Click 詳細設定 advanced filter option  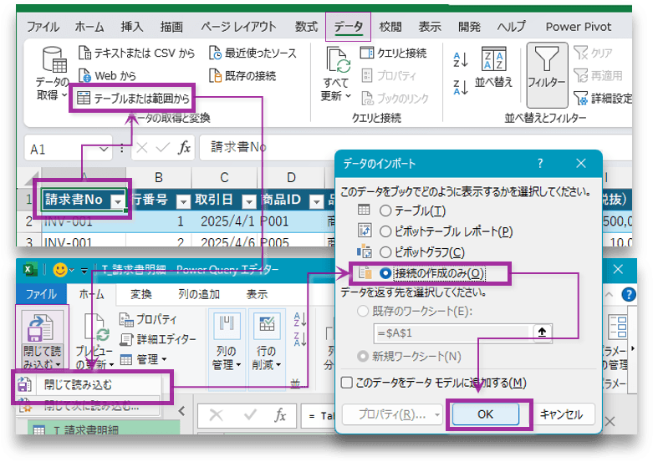(x=603, y=99)
